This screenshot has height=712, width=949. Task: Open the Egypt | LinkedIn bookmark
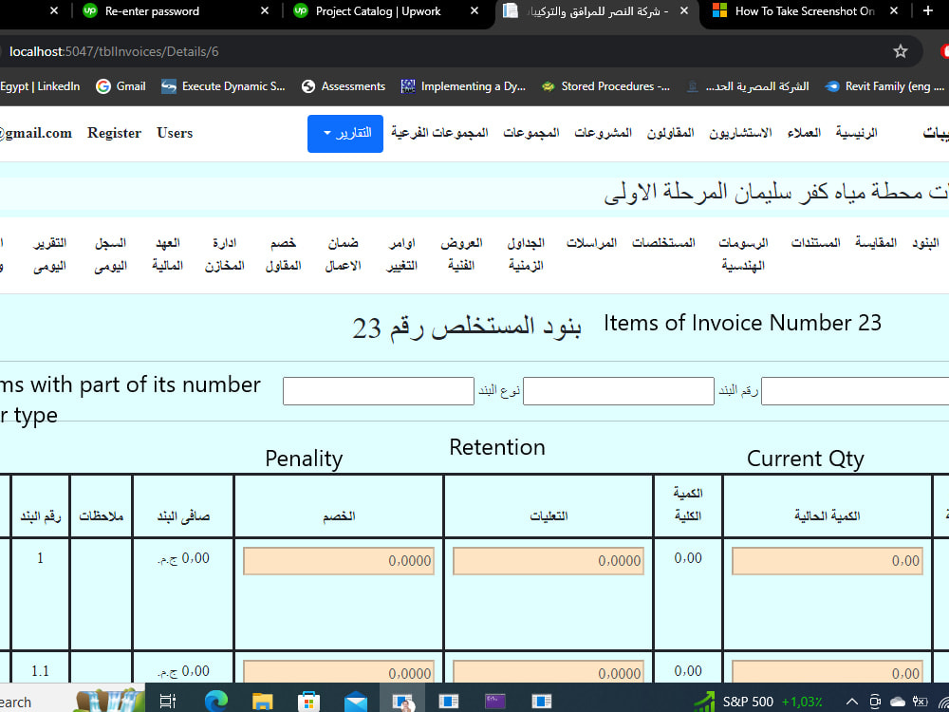coord(40,86)
